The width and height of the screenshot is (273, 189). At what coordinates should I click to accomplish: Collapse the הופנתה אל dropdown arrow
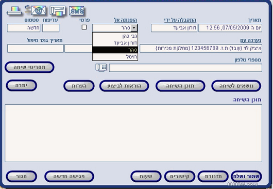click(134, 28)
